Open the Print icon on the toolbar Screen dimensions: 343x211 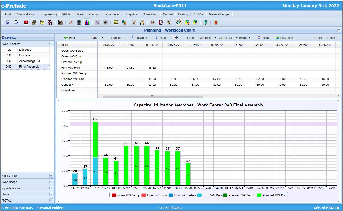pyautogui.click(x=15, y=22)
